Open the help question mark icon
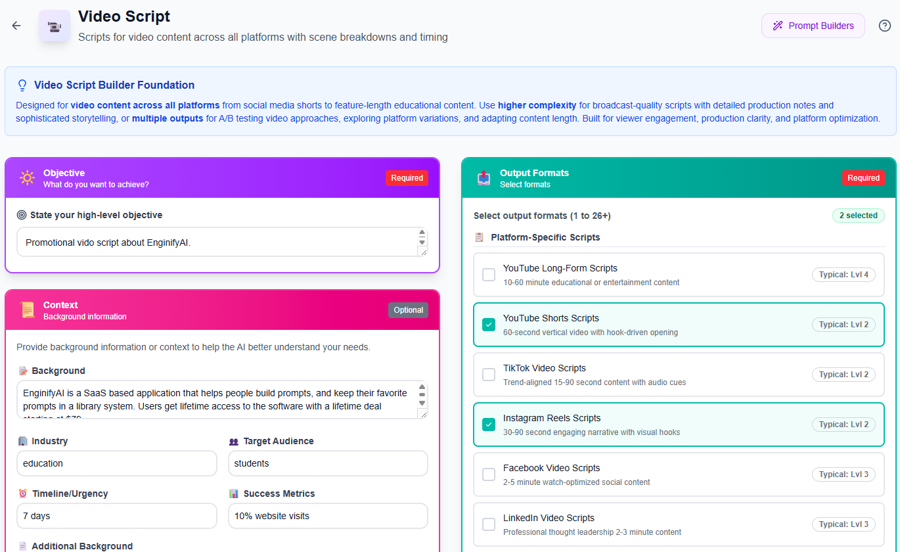 [x=885, y=26]
